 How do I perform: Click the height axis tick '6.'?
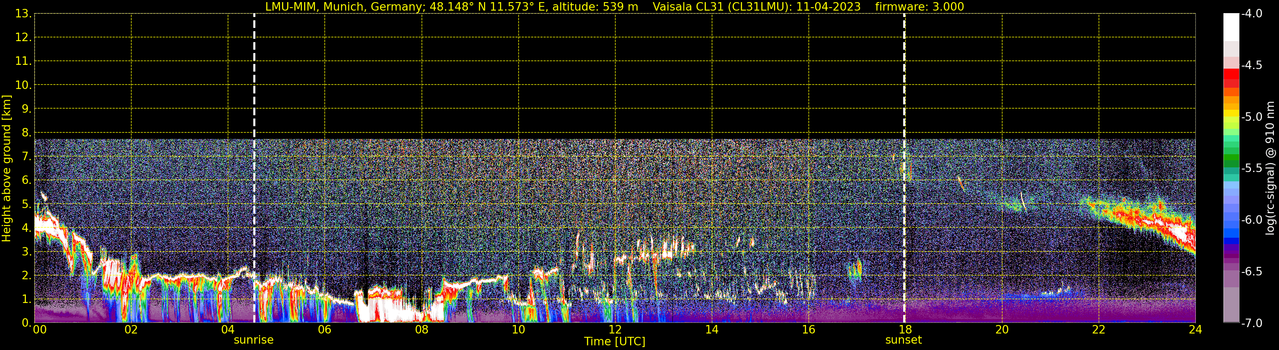(x=27, y=181)
